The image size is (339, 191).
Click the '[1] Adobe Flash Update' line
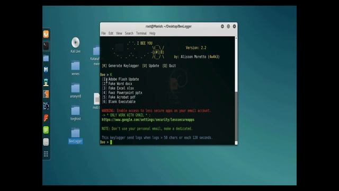tap(120, 79)
